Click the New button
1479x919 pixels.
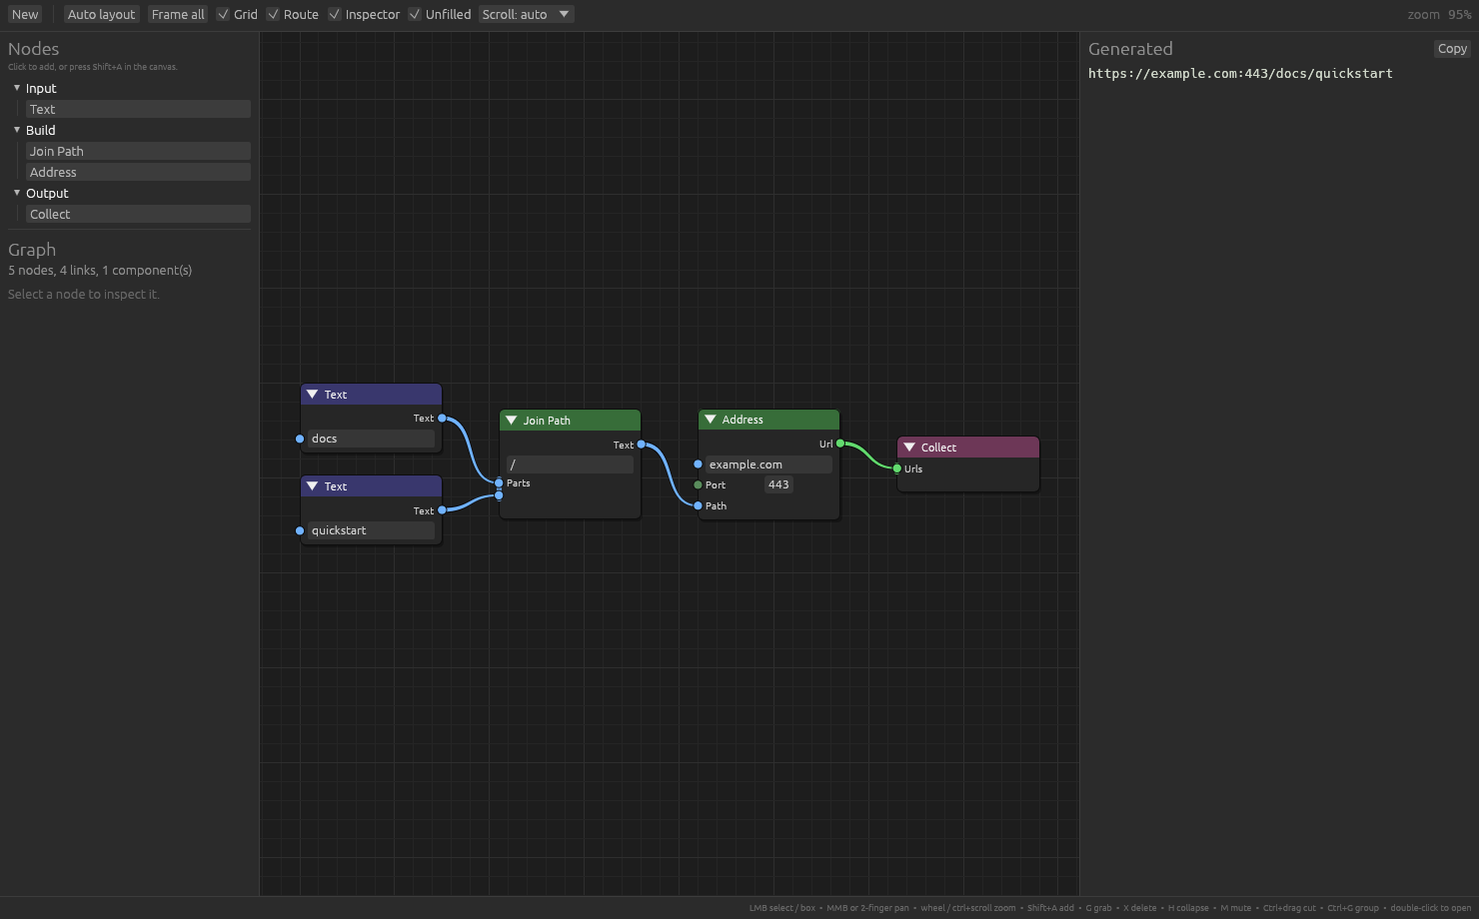tap(25, 14)
